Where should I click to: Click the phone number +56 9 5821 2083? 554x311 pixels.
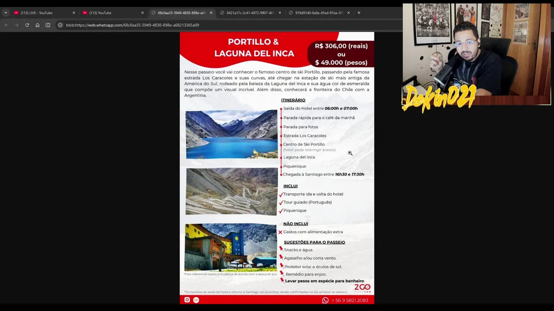tap(350, 300)
